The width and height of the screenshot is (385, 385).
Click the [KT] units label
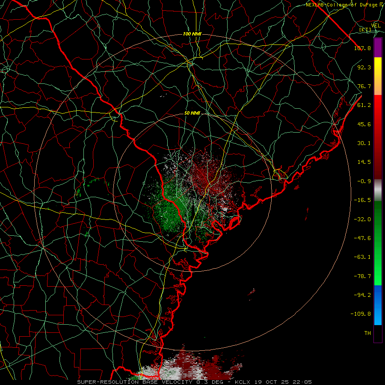pos(365,30)
